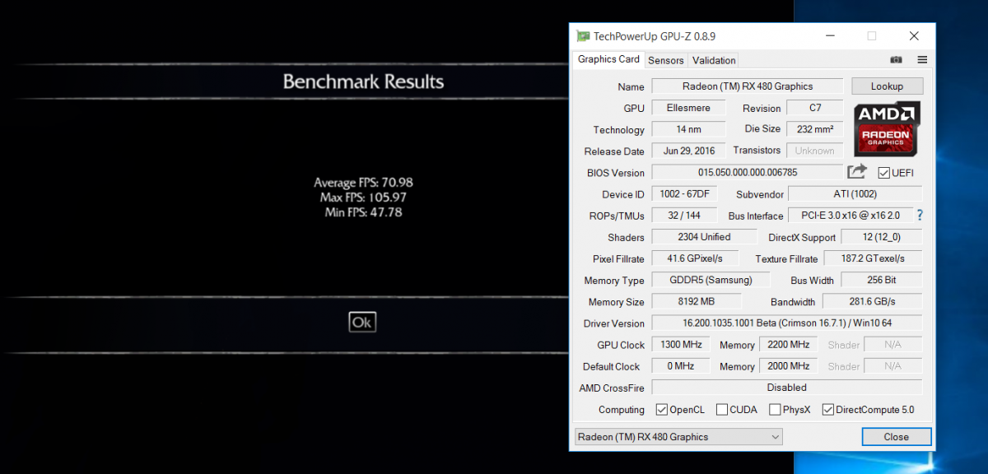Click the Default Clock value 0 MHz
This screenshot has height=474, width=988.
682,366
